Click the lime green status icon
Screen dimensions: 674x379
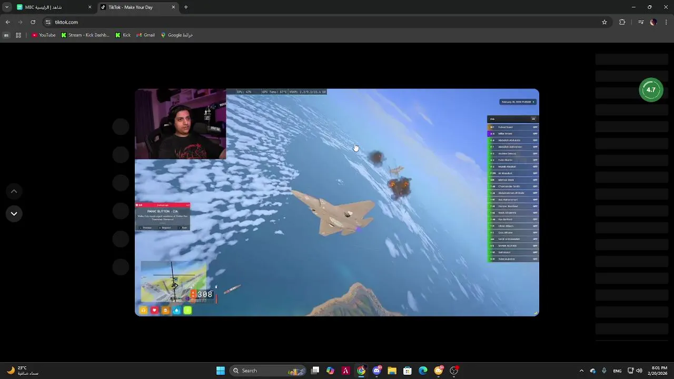point(187,310)
